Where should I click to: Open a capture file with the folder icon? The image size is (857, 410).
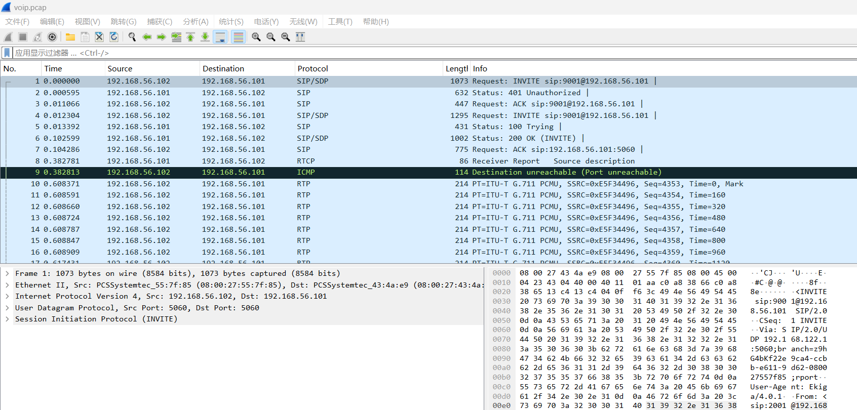coord(70,37)
